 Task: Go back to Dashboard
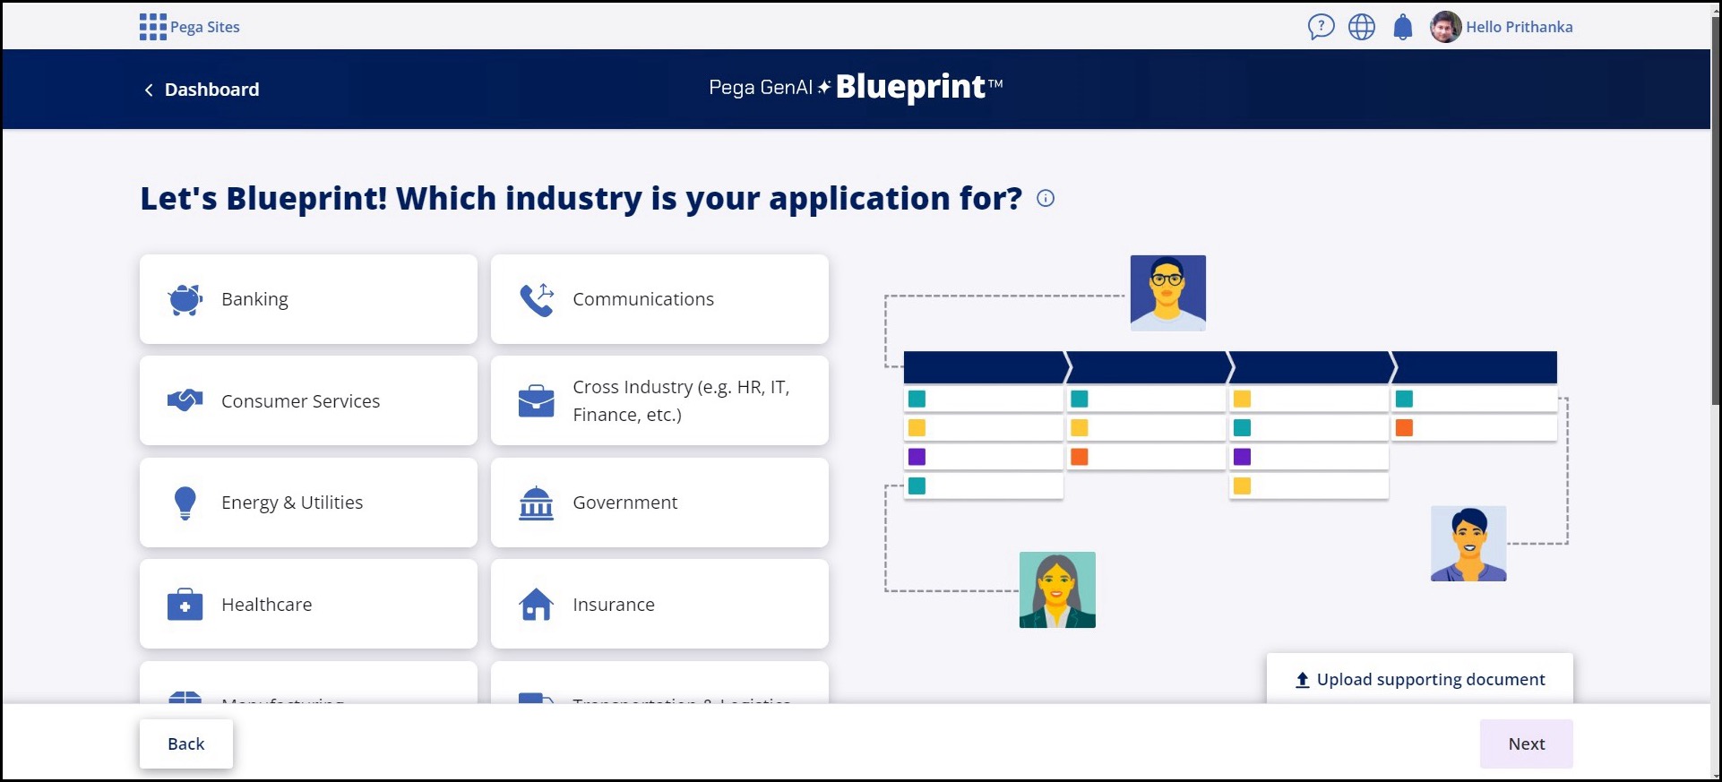pos(202,90)
